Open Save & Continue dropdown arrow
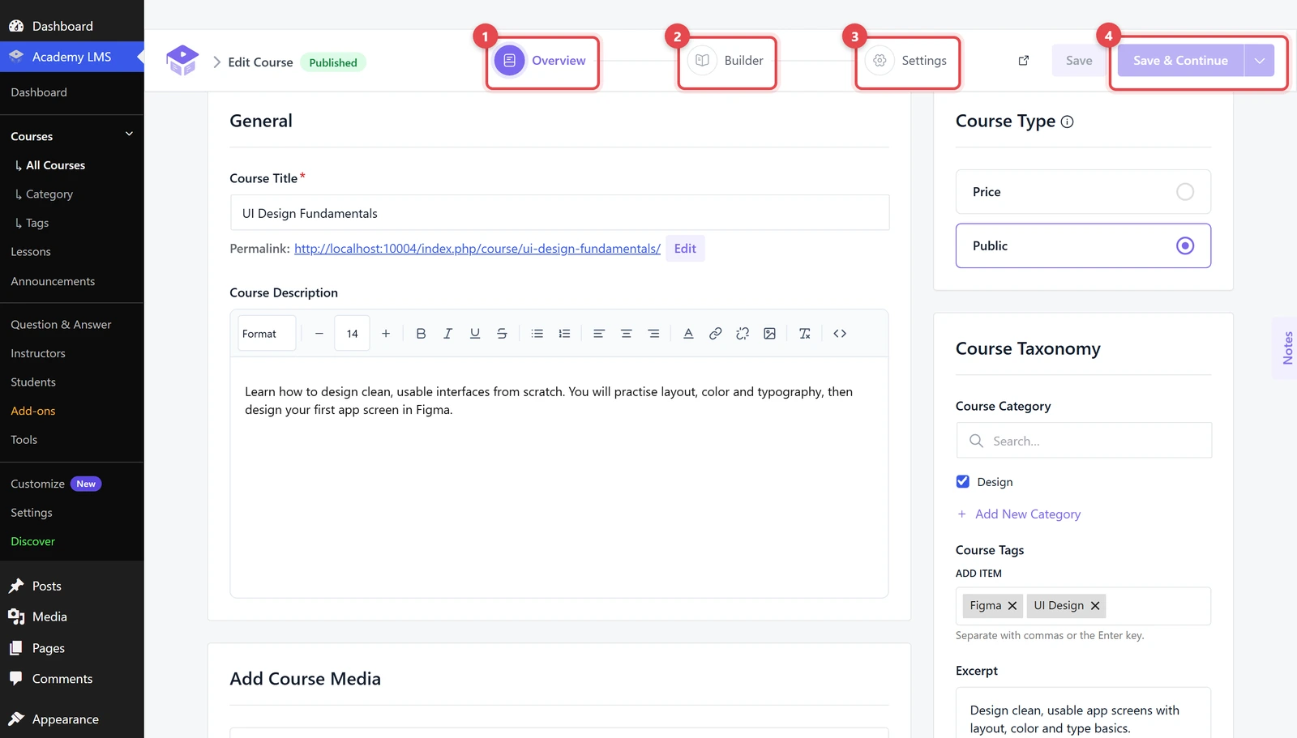 (x=1260, y=61)
